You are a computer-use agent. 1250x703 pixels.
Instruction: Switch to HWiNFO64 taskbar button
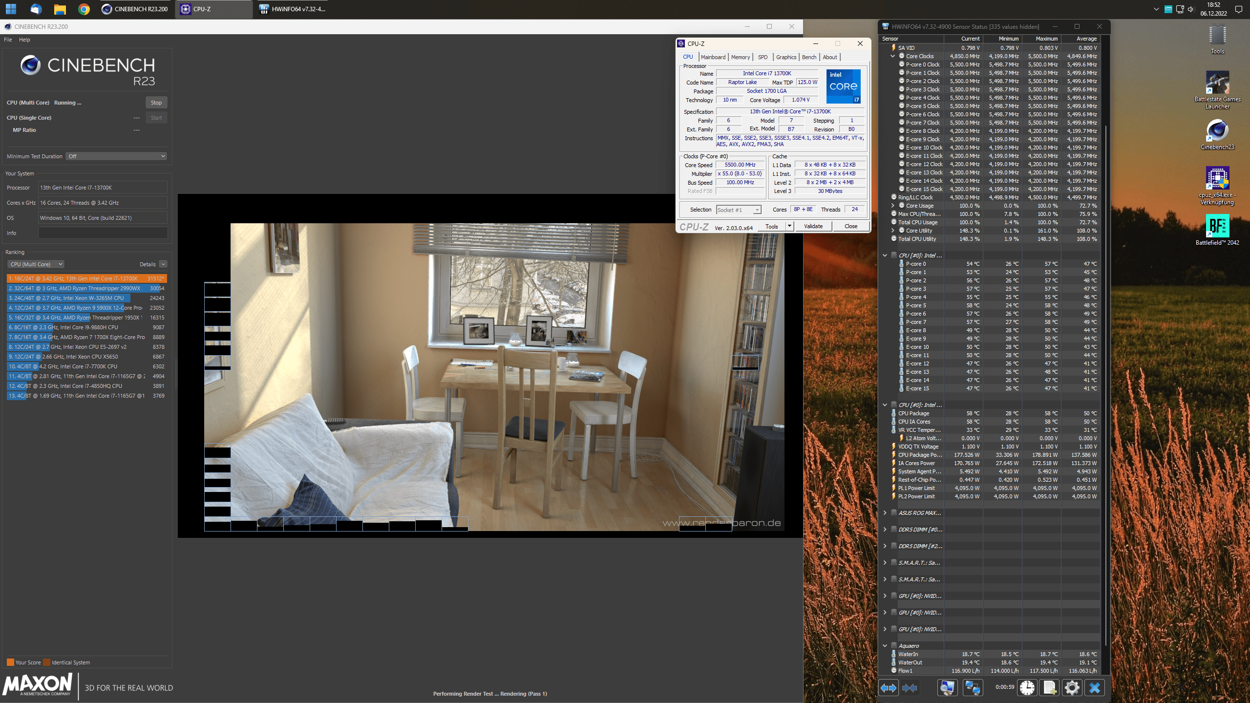point(292,9)
